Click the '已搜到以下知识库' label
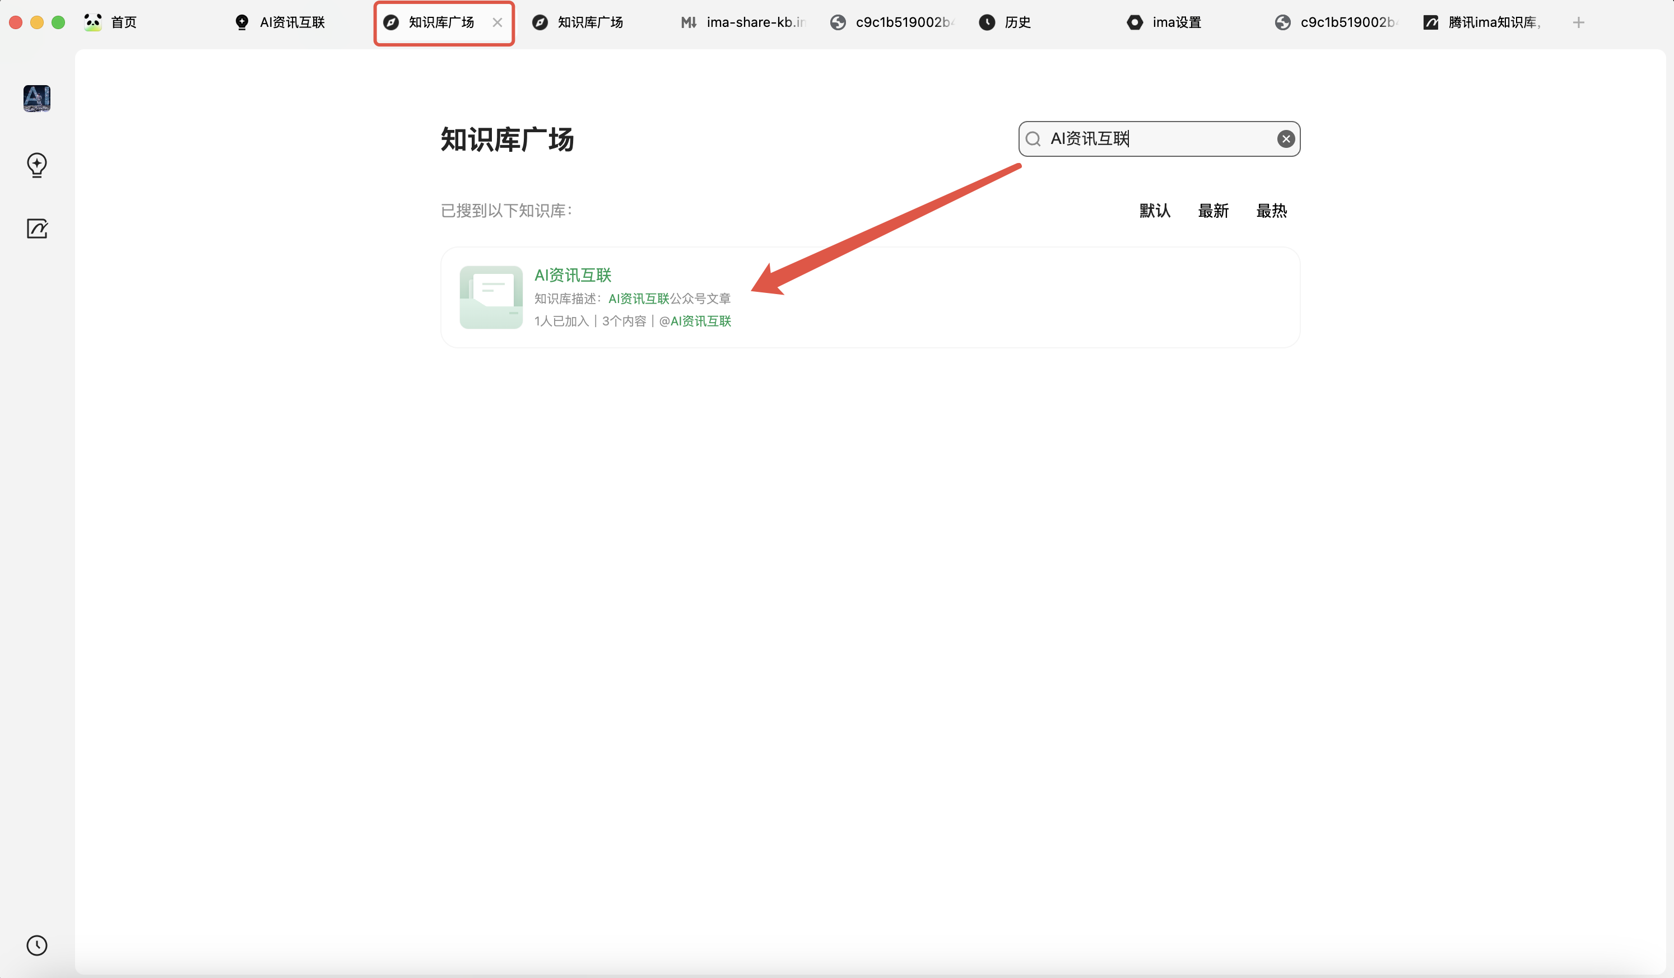Viewport: 1674px width, 978px height. 506,211
